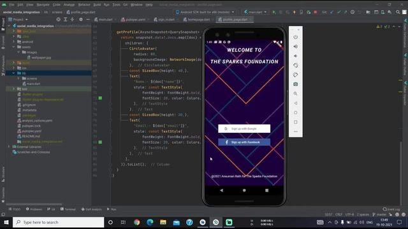Raise the emulator volume
Viewport: 408px width, 229px height.
296,46
